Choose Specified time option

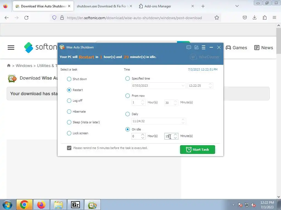127,78
